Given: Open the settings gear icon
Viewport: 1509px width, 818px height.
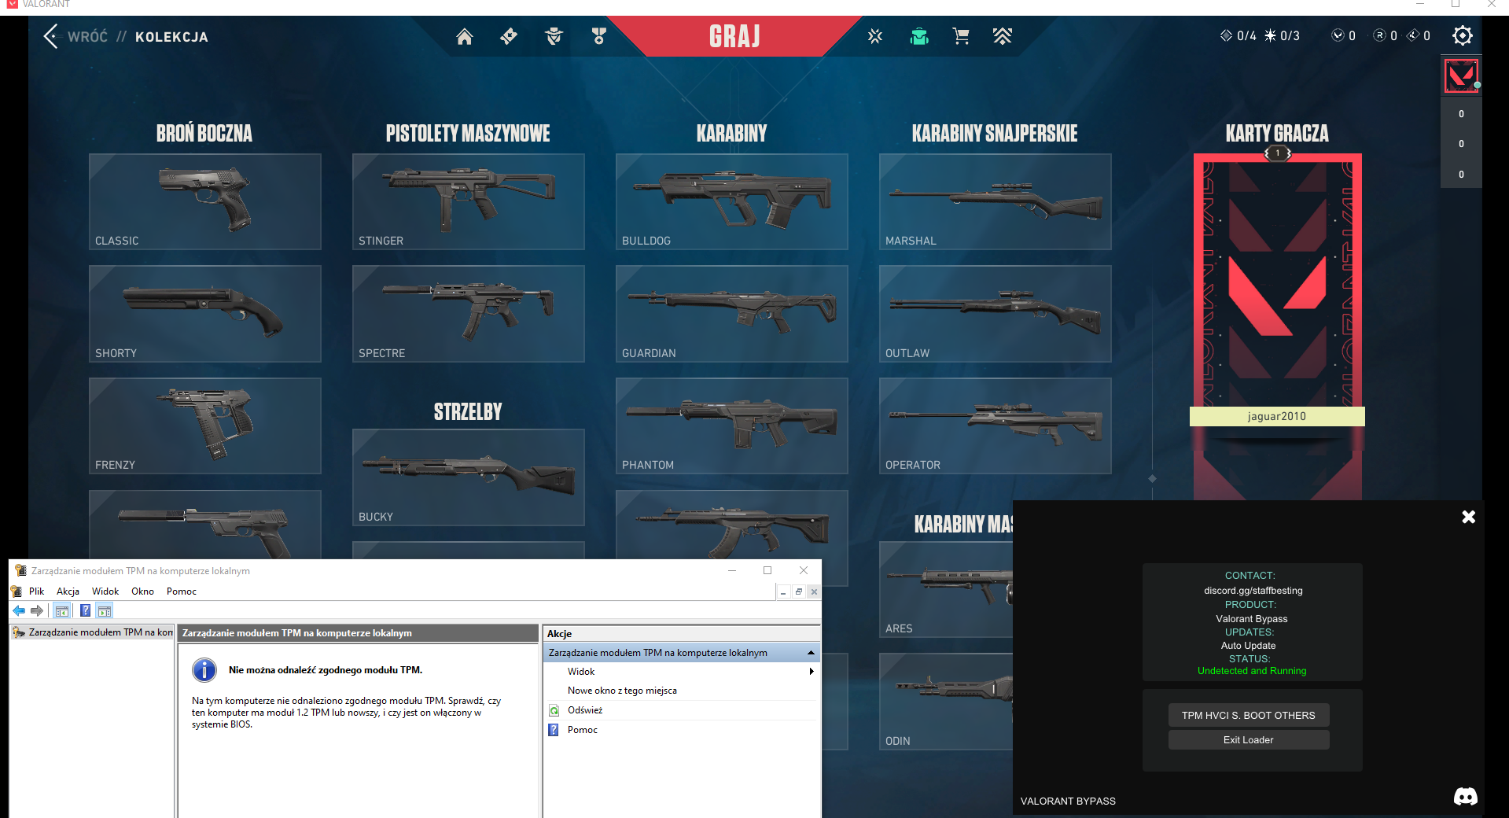Looking at the screenshot, I should point(1462,35).
